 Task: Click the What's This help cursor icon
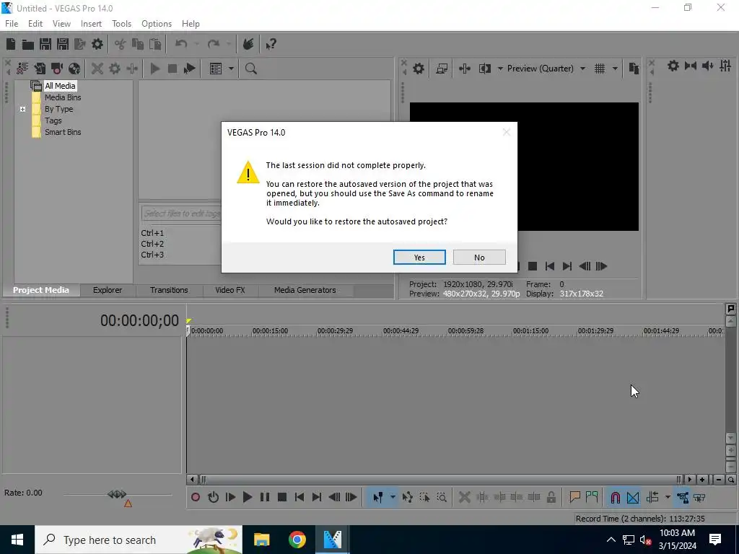(x=271, y=44)
